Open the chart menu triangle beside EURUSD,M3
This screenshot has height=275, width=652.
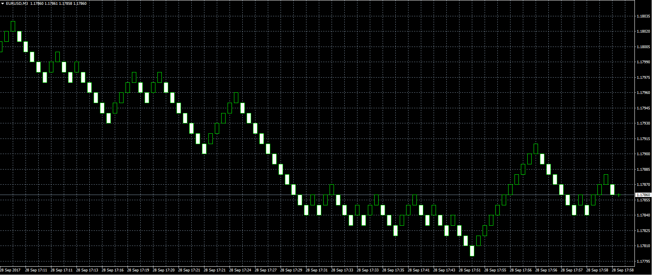(2, 4)
